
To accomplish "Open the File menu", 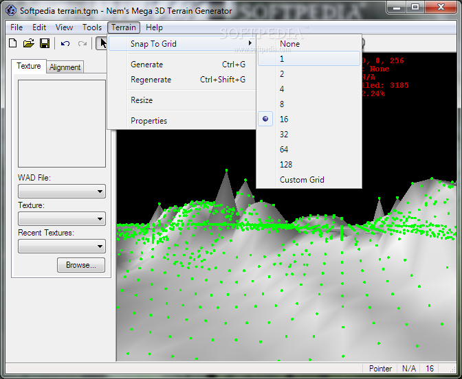I will [x=16, y=27].
